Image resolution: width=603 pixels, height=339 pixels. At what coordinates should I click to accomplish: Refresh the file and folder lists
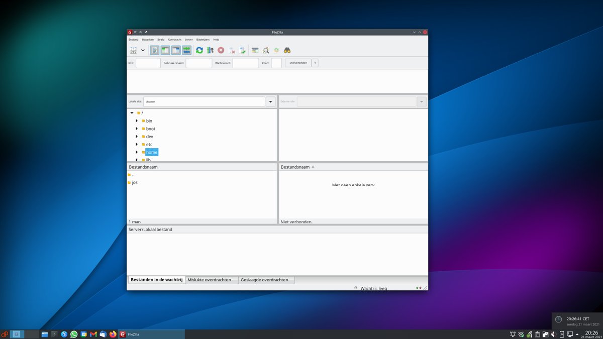point(199,50)
